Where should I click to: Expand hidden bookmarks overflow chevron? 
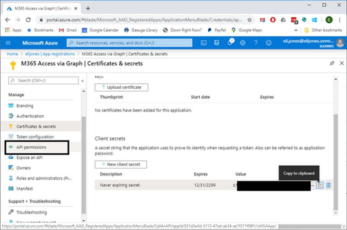point(296,30)
